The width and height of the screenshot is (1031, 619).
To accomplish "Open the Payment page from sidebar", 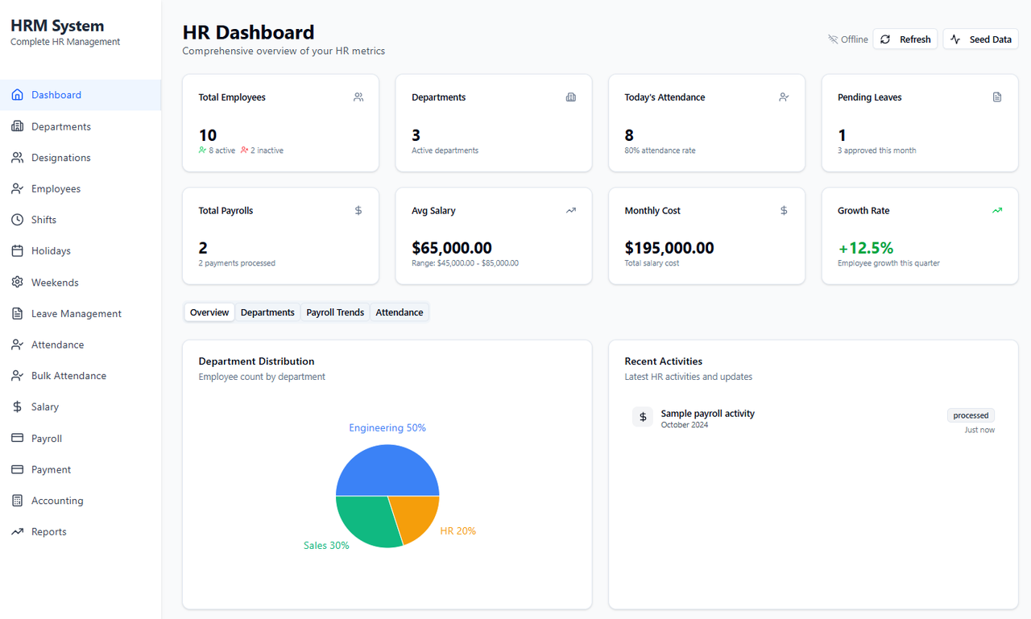I will click(x=81, y=470).
